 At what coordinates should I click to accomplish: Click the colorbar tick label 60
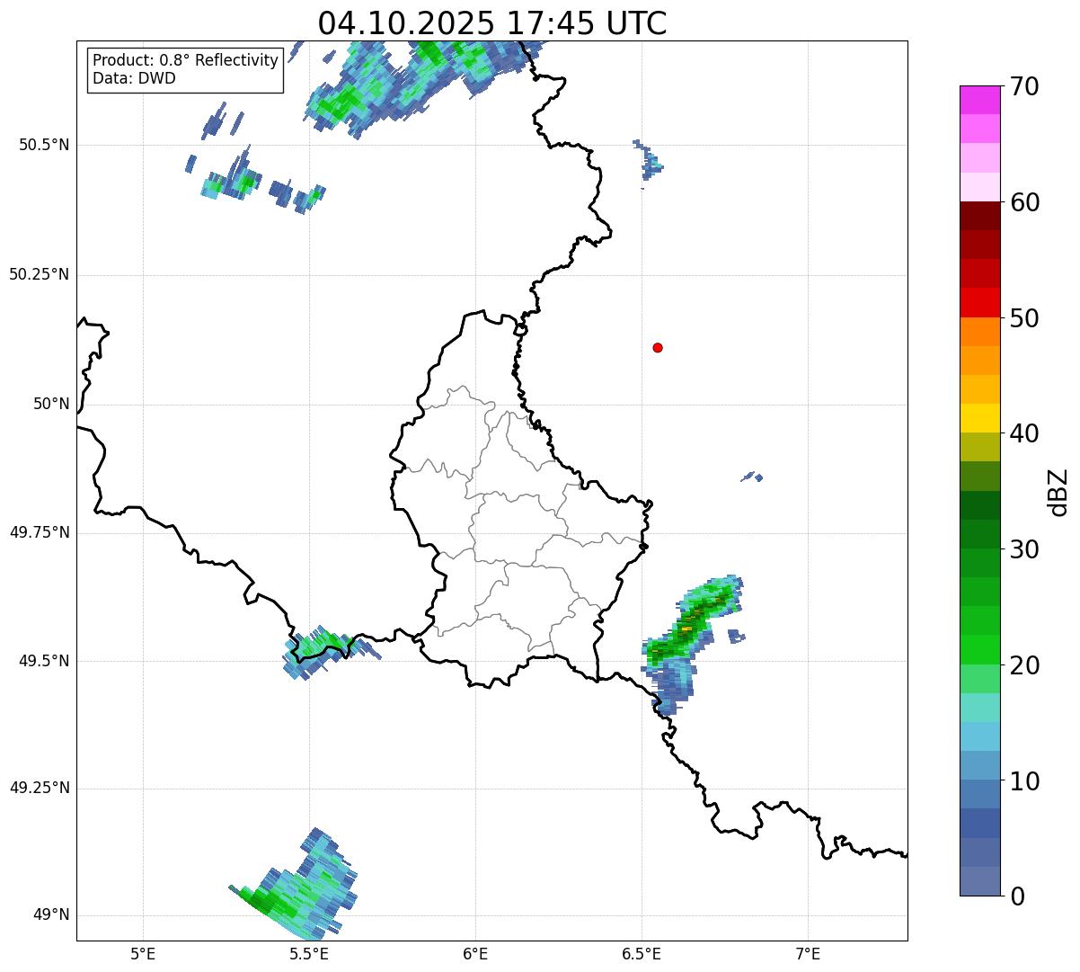pos(1024,203)
